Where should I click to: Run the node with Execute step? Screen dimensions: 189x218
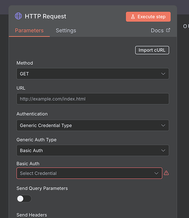click(x=148, y=17)
